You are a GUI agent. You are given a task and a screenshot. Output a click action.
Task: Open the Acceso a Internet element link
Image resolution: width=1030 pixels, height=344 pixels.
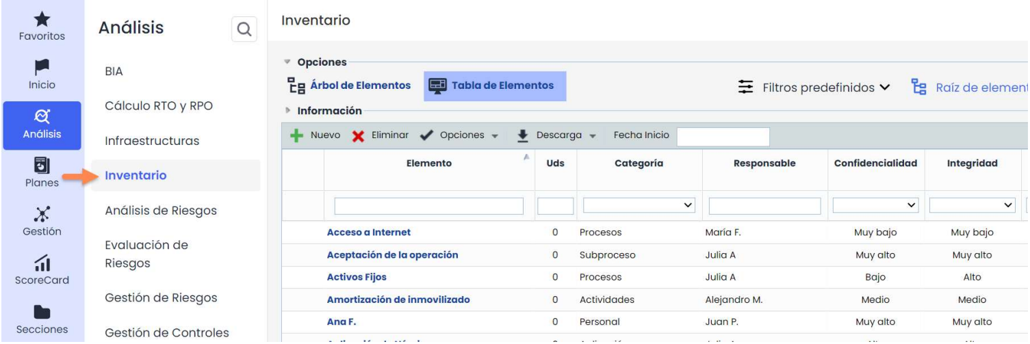368,233
